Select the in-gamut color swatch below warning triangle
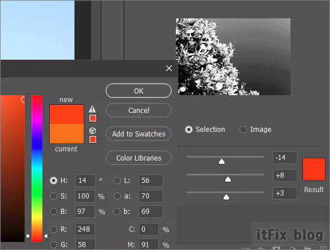330x250 pixels. [x=93, y=118]
